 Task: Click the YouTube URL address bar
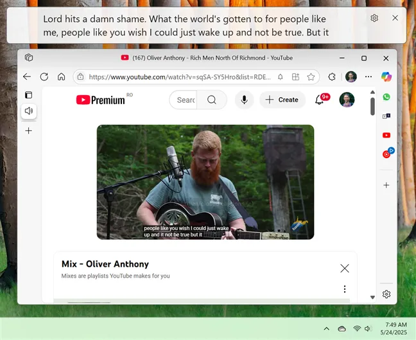[180, 77]
